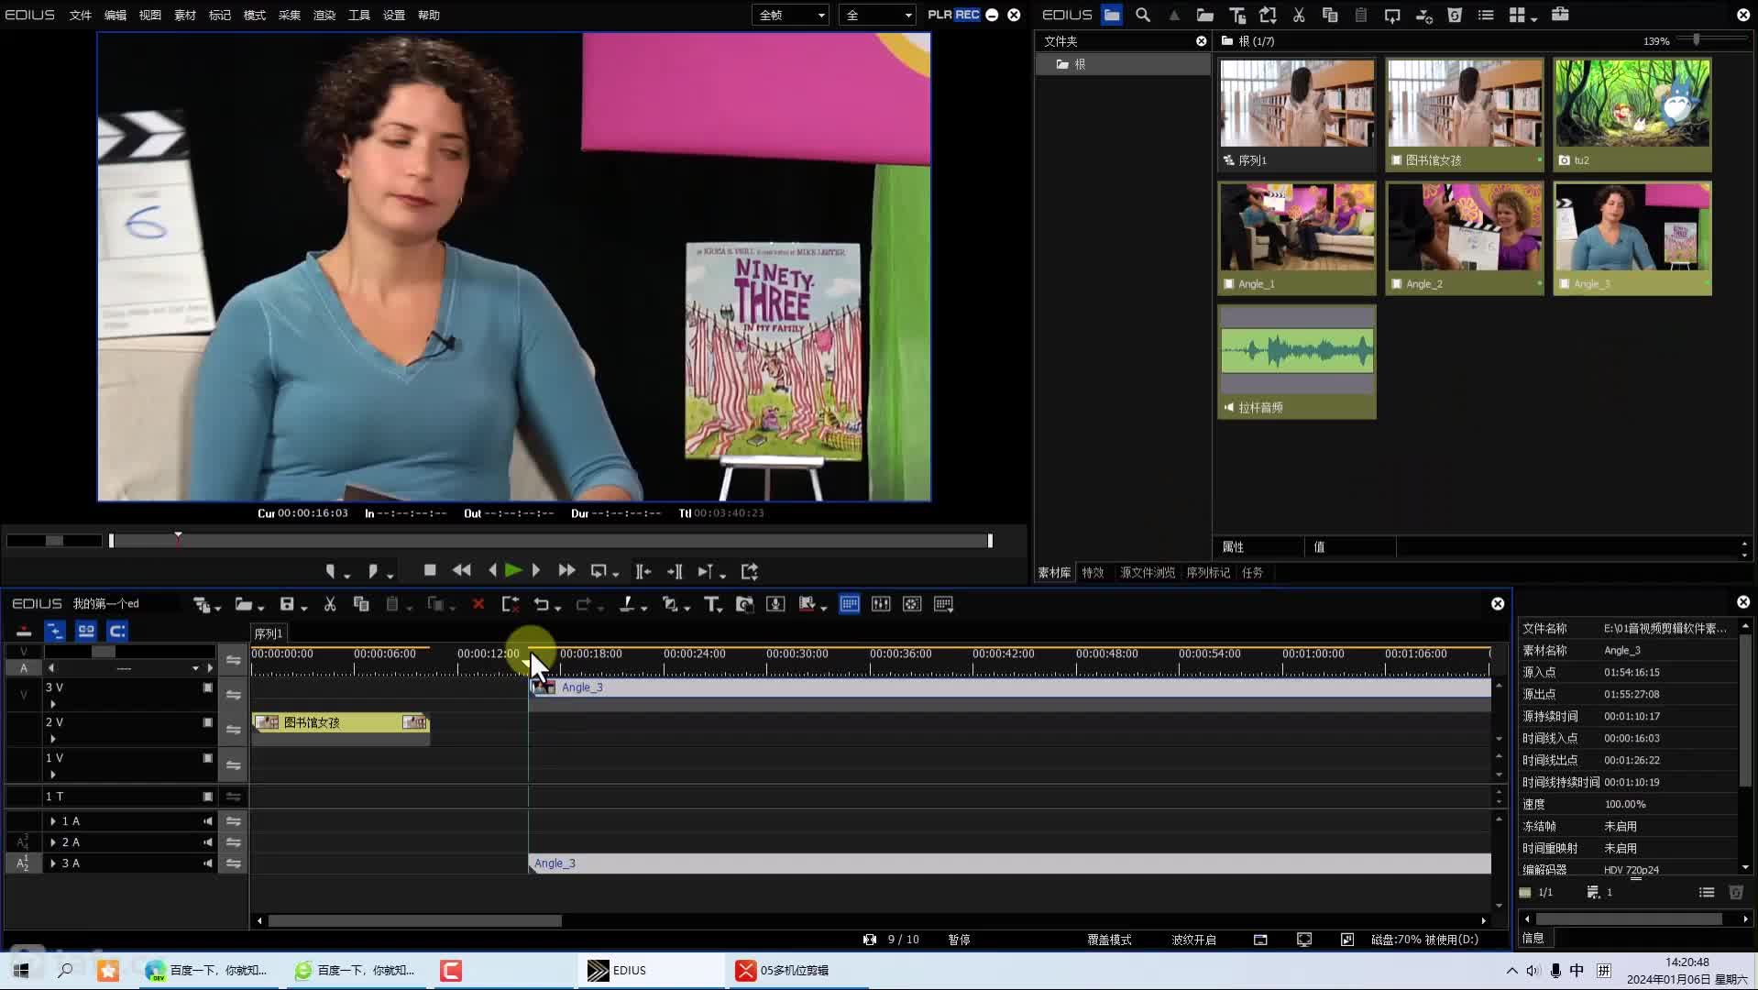Select the tu2 image thumbnail

coord(1632,115)
